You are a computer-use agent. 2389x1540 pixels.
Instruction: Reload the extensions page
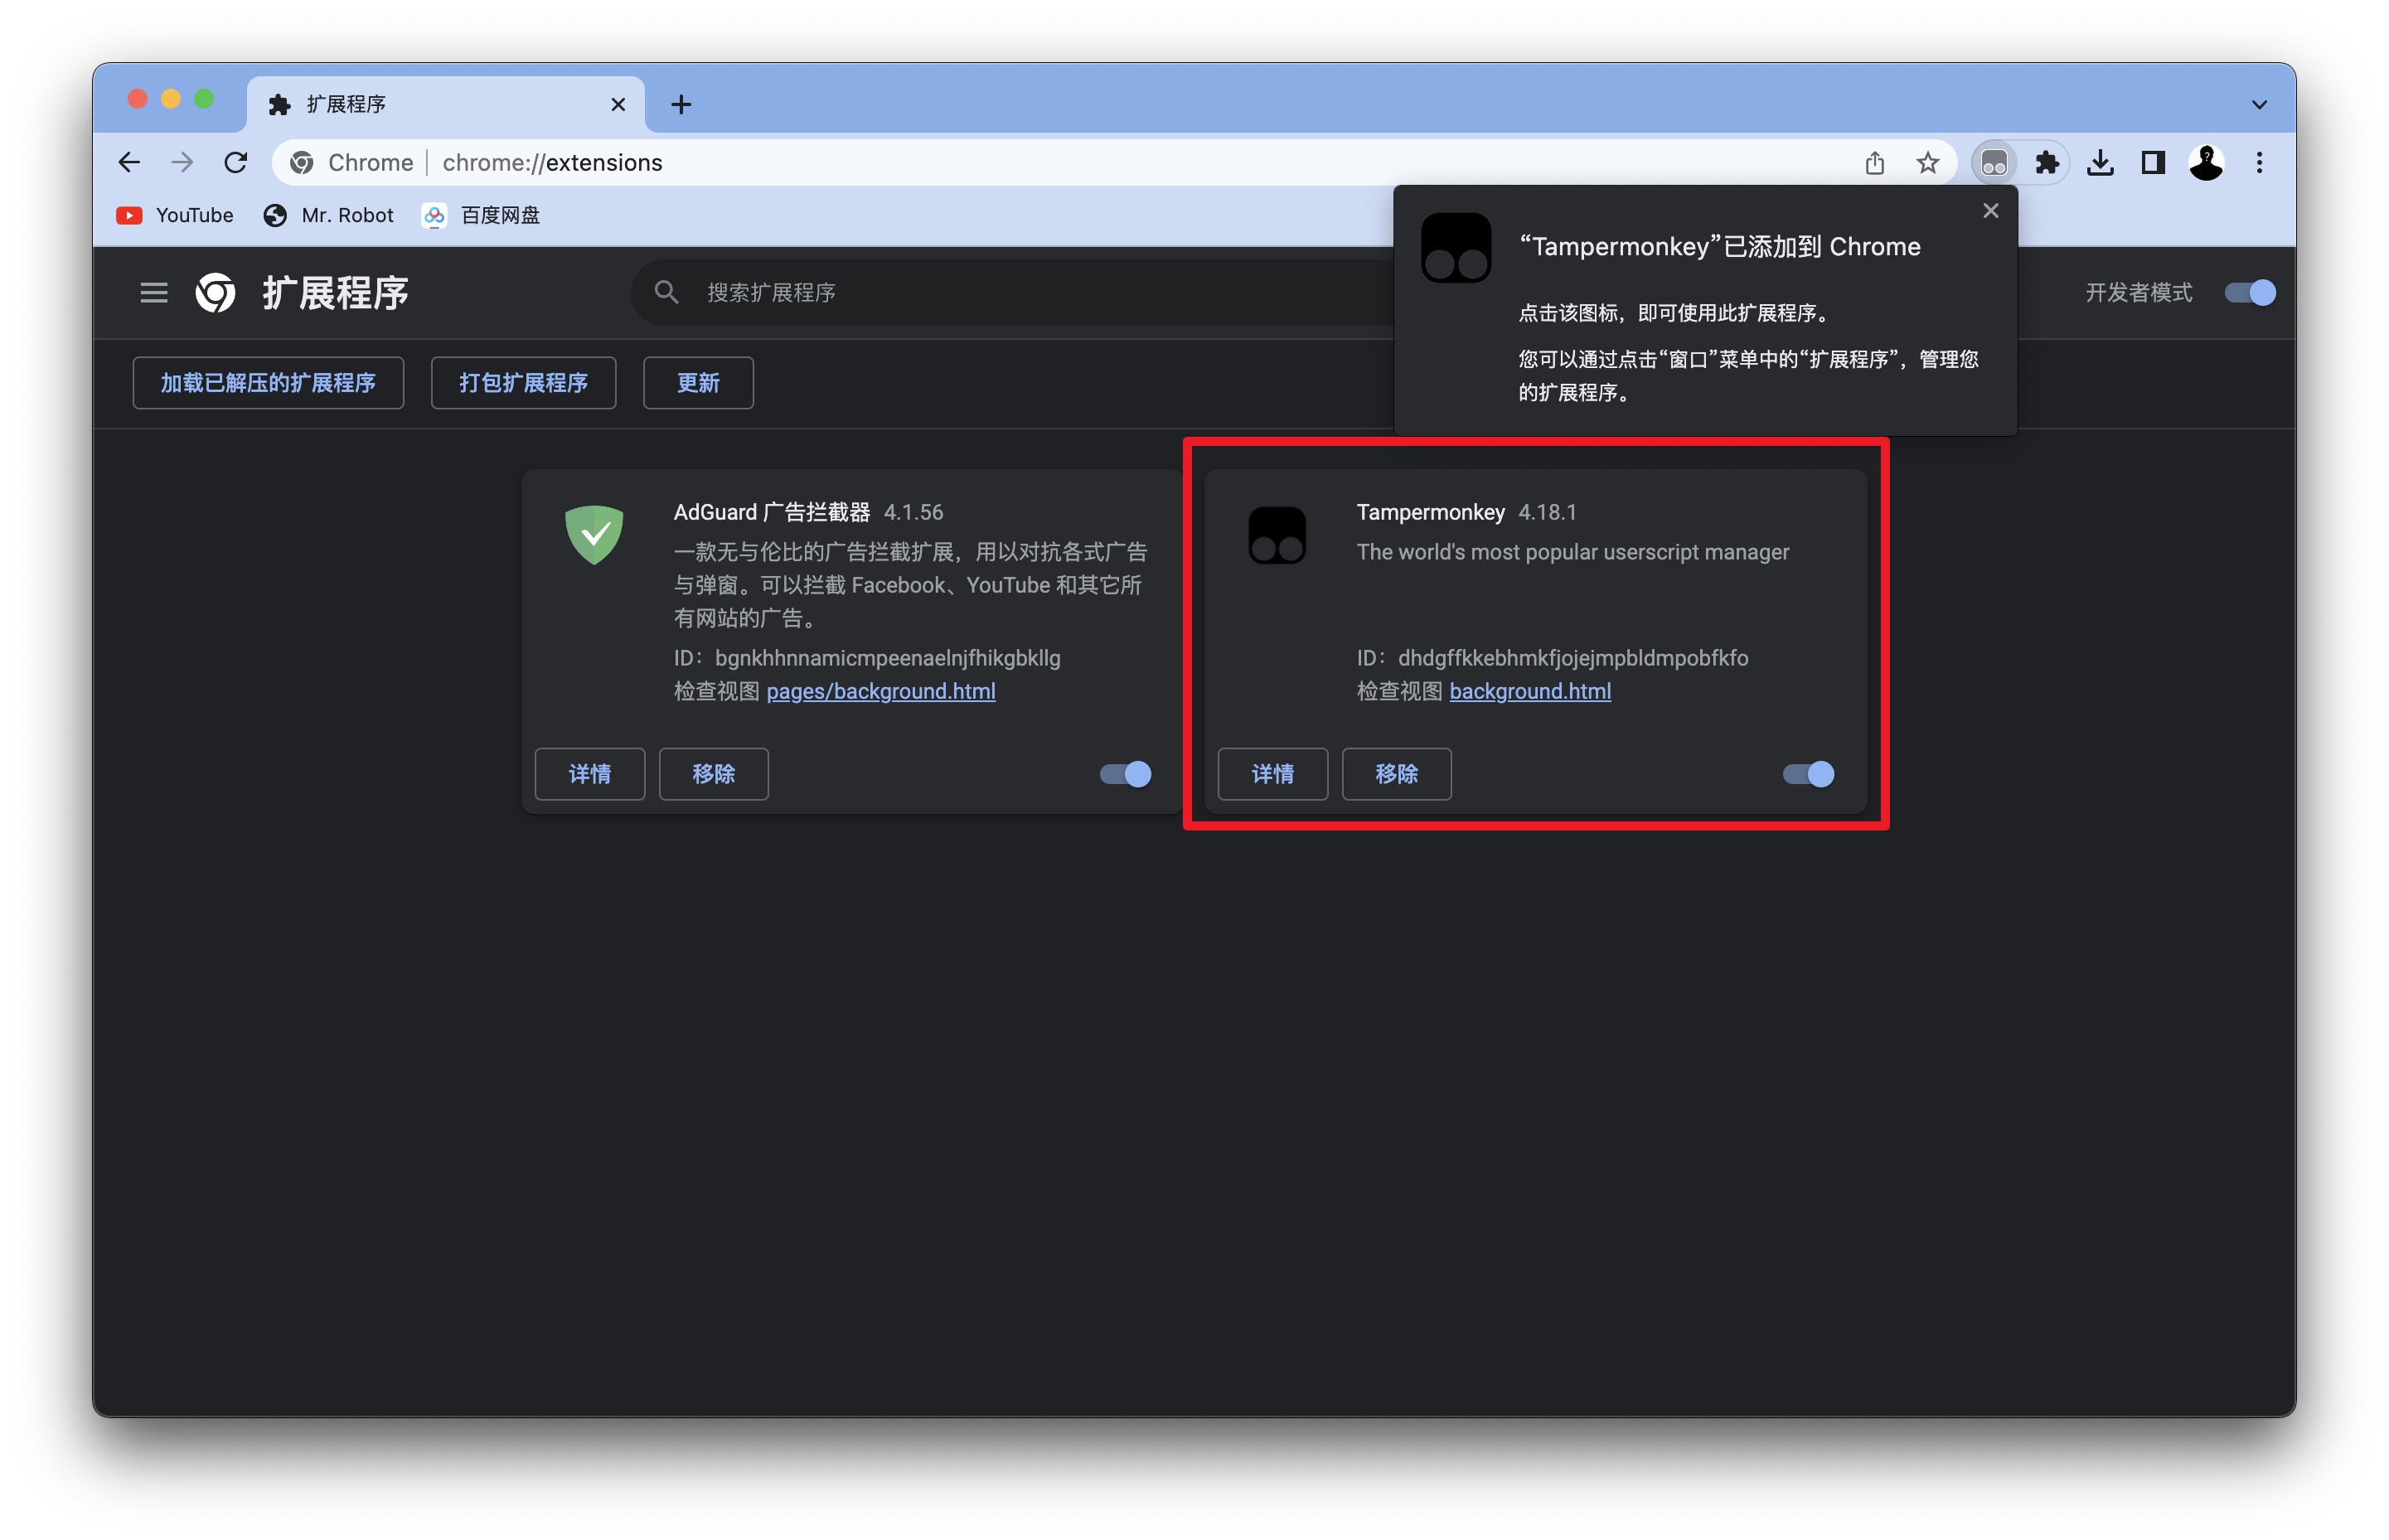(x=235, y=162)
